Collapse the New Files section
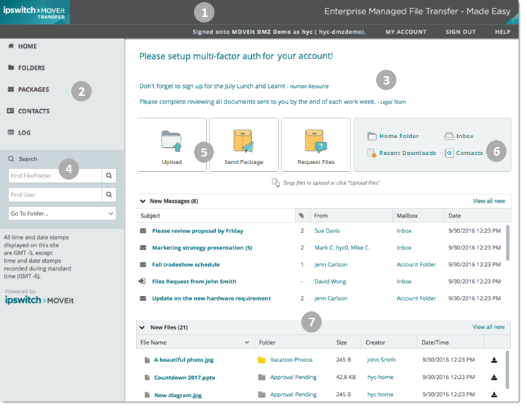The image size is (527, 410). tap(143, 328)
